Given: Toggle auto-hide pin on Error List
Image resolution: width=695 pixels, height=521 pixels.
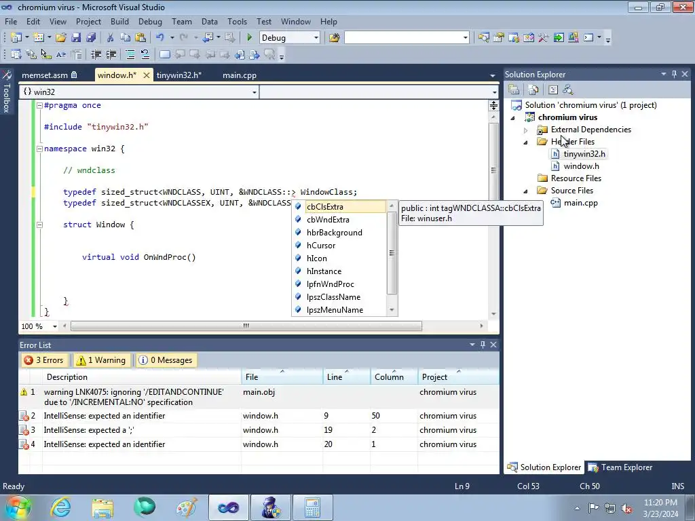Looking at the screenshot, I should [x=483, y=344].
